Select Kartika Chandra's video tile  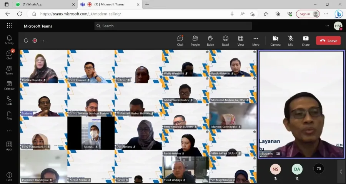tap(43, 67)
